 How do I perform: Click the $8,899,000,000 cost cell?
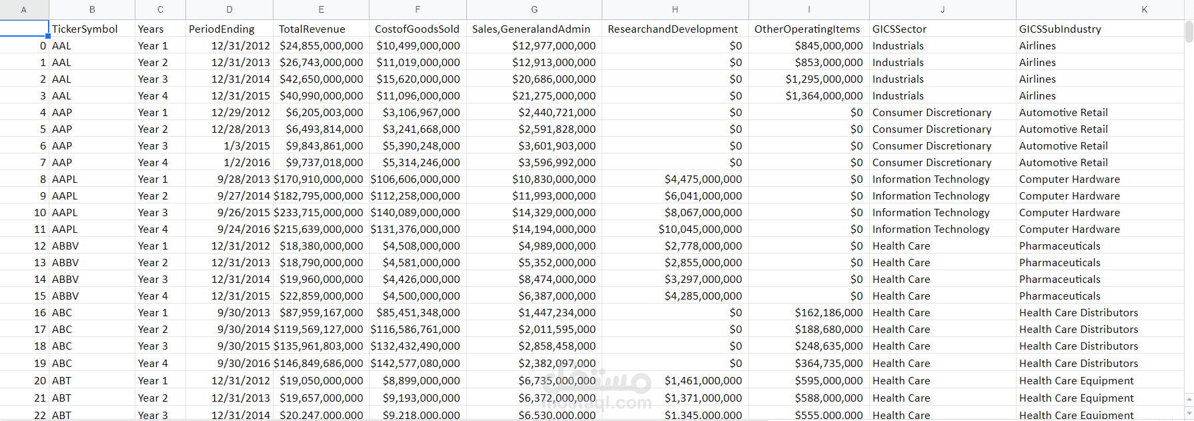pyautogui.click(x=418, y=380)
